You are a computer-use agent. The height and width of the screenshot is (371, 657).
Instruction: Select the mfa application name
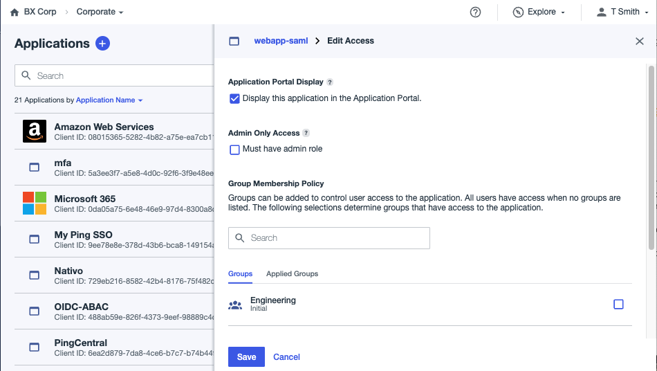[x=63, y=163]
